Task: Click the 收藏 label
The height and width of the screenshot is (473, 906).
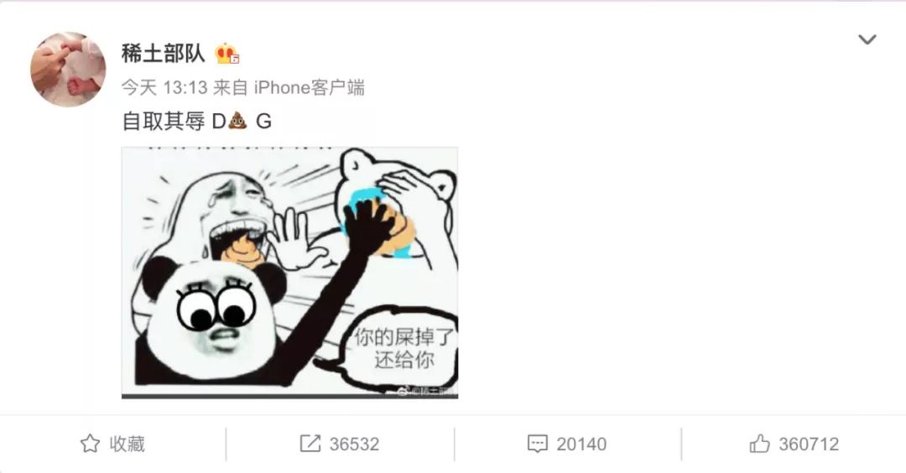Action: pyautogui.click(x=128, y=444)
